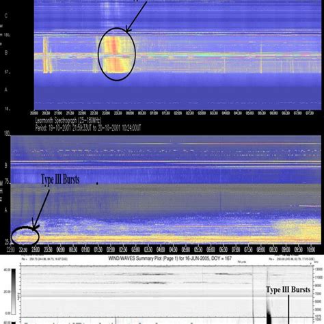Click the dark burst streak in the WIND/WAVES plot
This screenshot has height=324, width=324.
click(x=269, y=312)
